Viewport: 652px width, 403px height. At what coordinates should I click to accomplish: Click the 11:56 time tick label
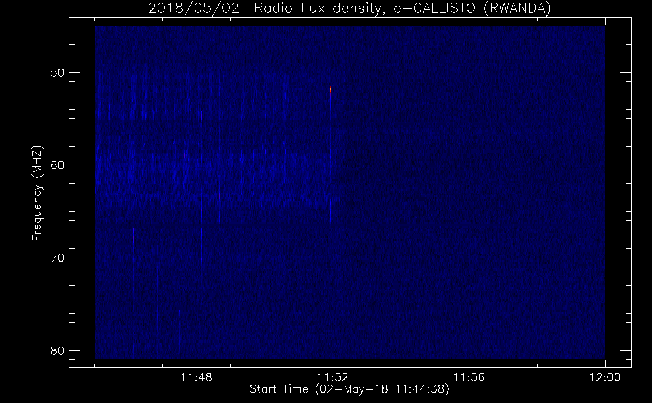click(469, 378)
